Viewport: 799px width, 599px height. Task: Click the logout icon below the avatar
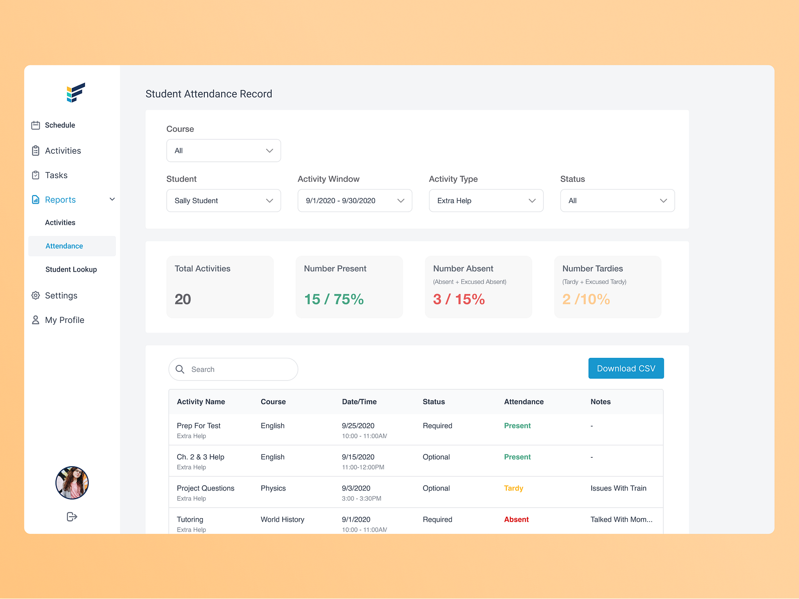pyautogui.click(x=71, y=517)
